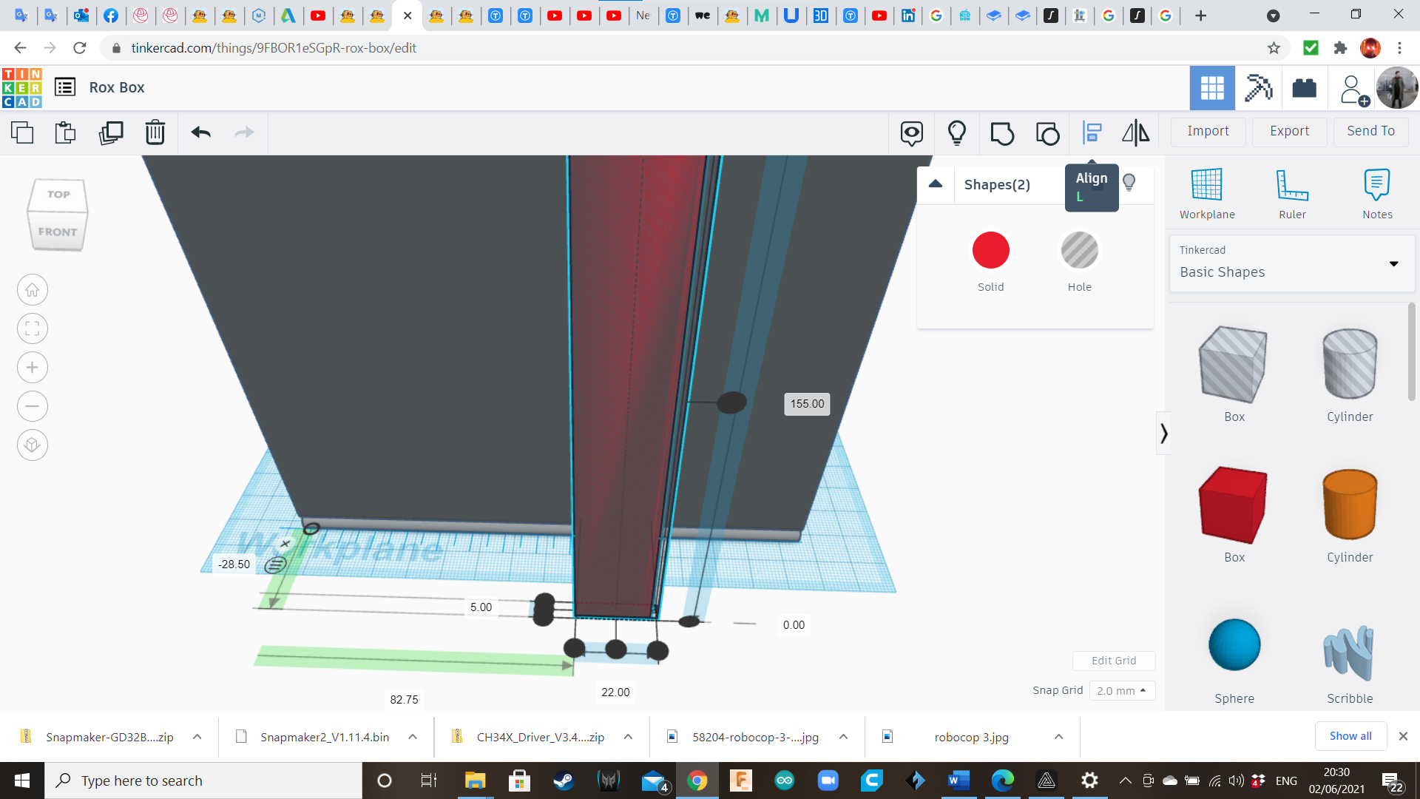Open the Export menu
Screen dimensions: 1420x799
click(1289, 131)
